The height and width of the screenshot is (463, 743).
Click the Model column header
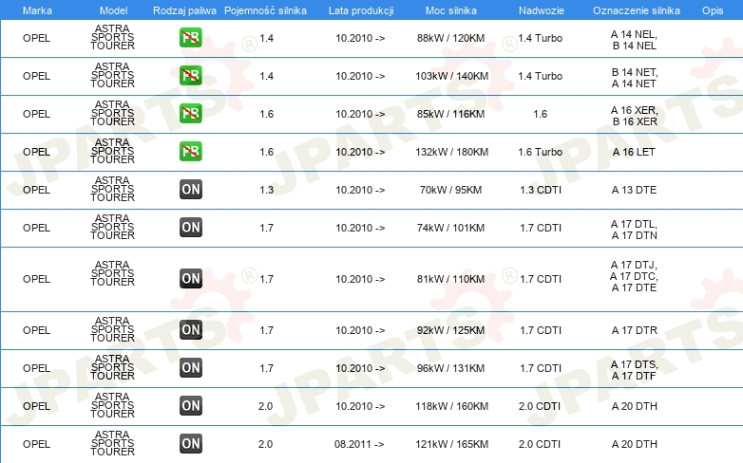pyautogui.click(x=114, y=10)
